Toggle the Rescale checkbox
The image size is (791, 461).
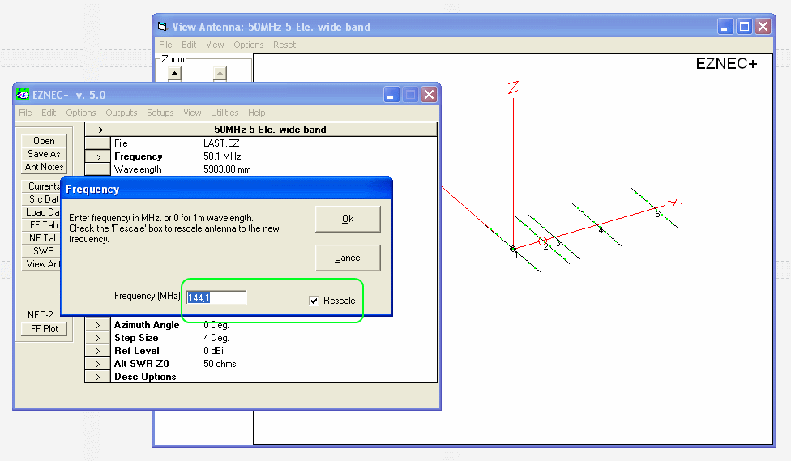(x=314, y=301)
